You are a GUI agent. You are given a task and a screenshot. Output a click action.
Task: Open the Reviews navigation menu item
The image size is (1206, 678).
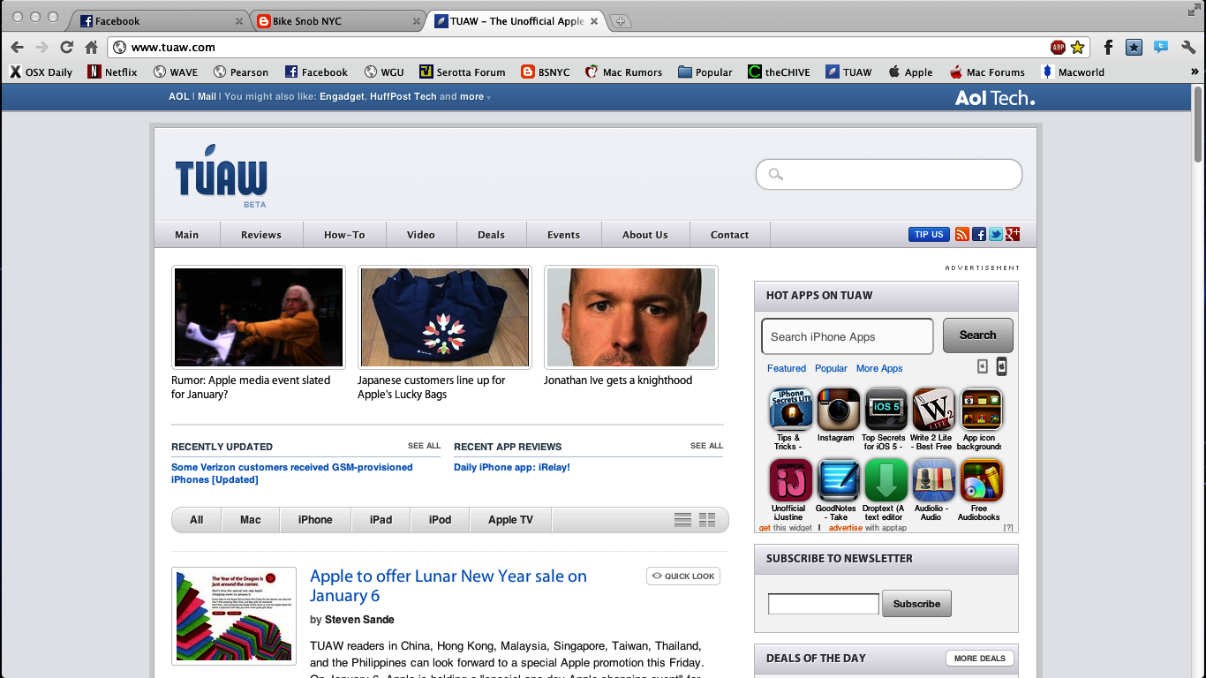coord(261,235)
